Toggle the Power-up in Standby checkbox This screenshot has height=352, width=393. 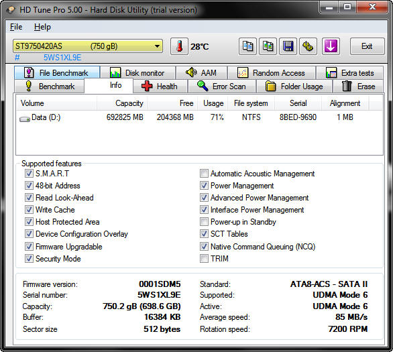tap(204, 221)
